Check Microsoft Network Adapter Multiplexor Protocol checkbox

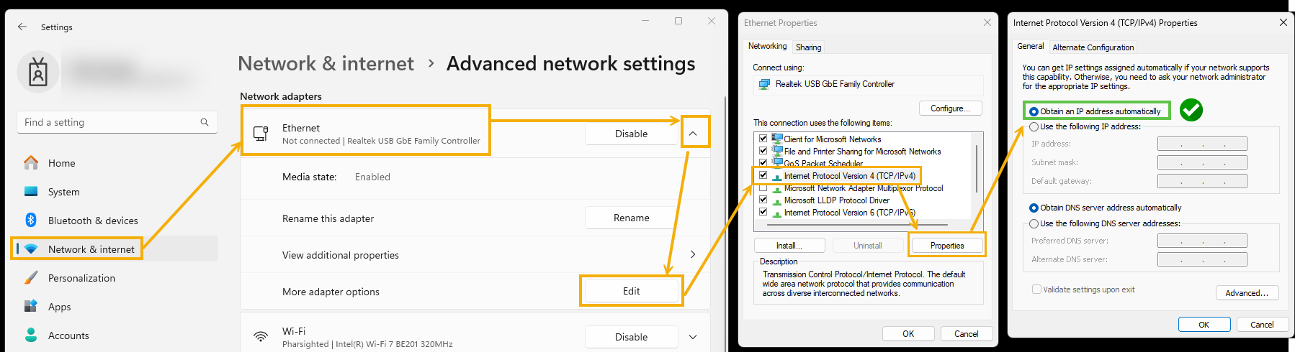point(763,187)
